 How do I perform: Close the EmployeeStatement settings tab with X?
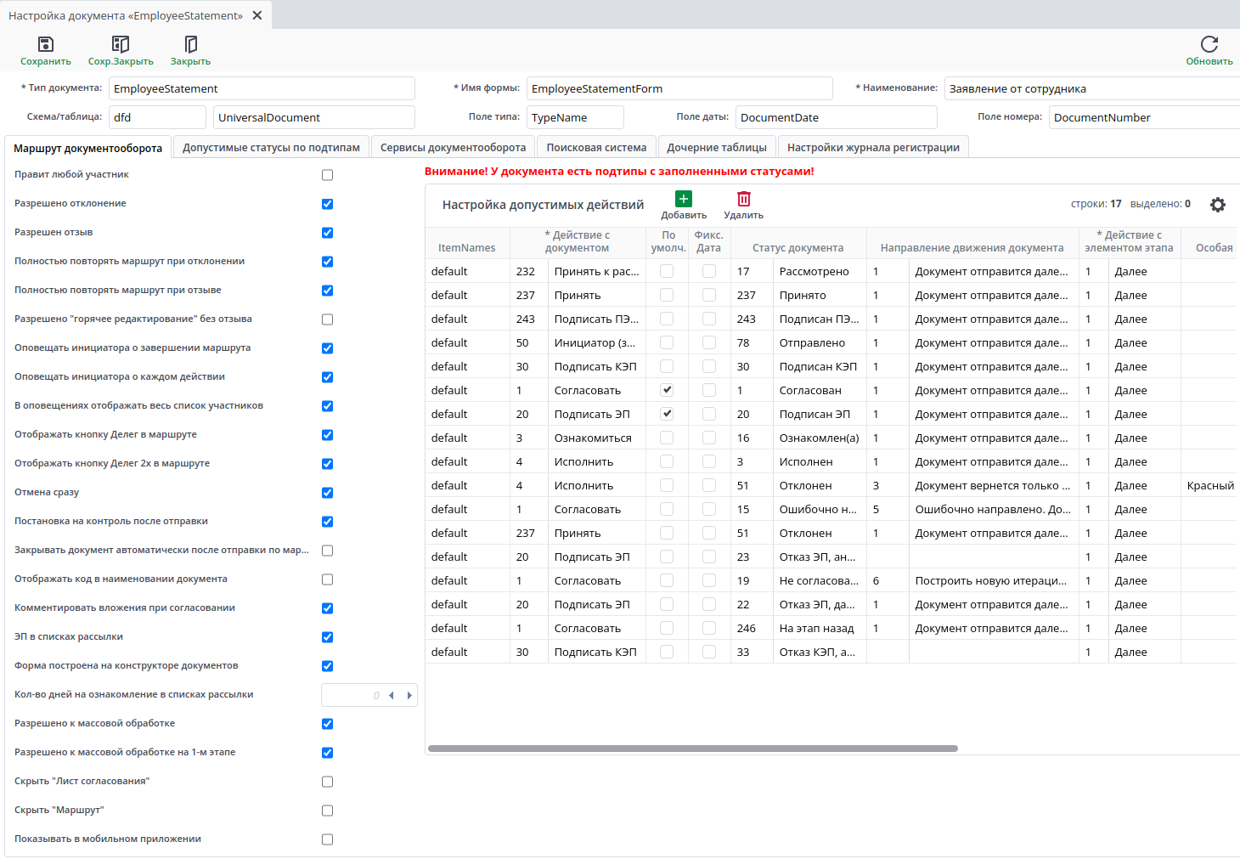point(257,15)
